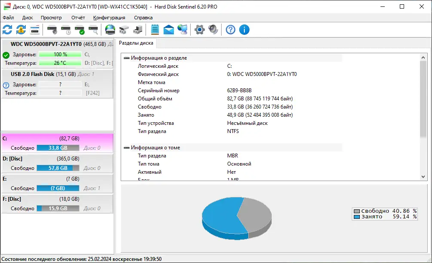This screenshot has width=432, height=263.
Task: Click the first stacked network disks icon
Action: tap(124, 30)
